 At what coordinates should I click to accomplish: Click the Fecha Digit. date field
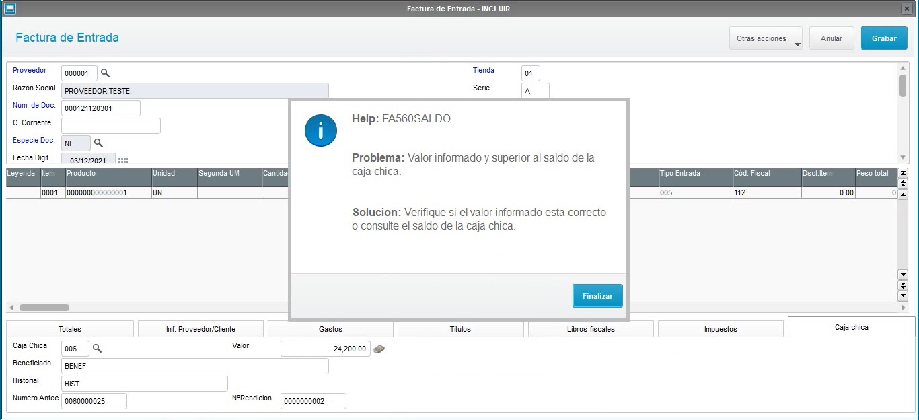88,159
